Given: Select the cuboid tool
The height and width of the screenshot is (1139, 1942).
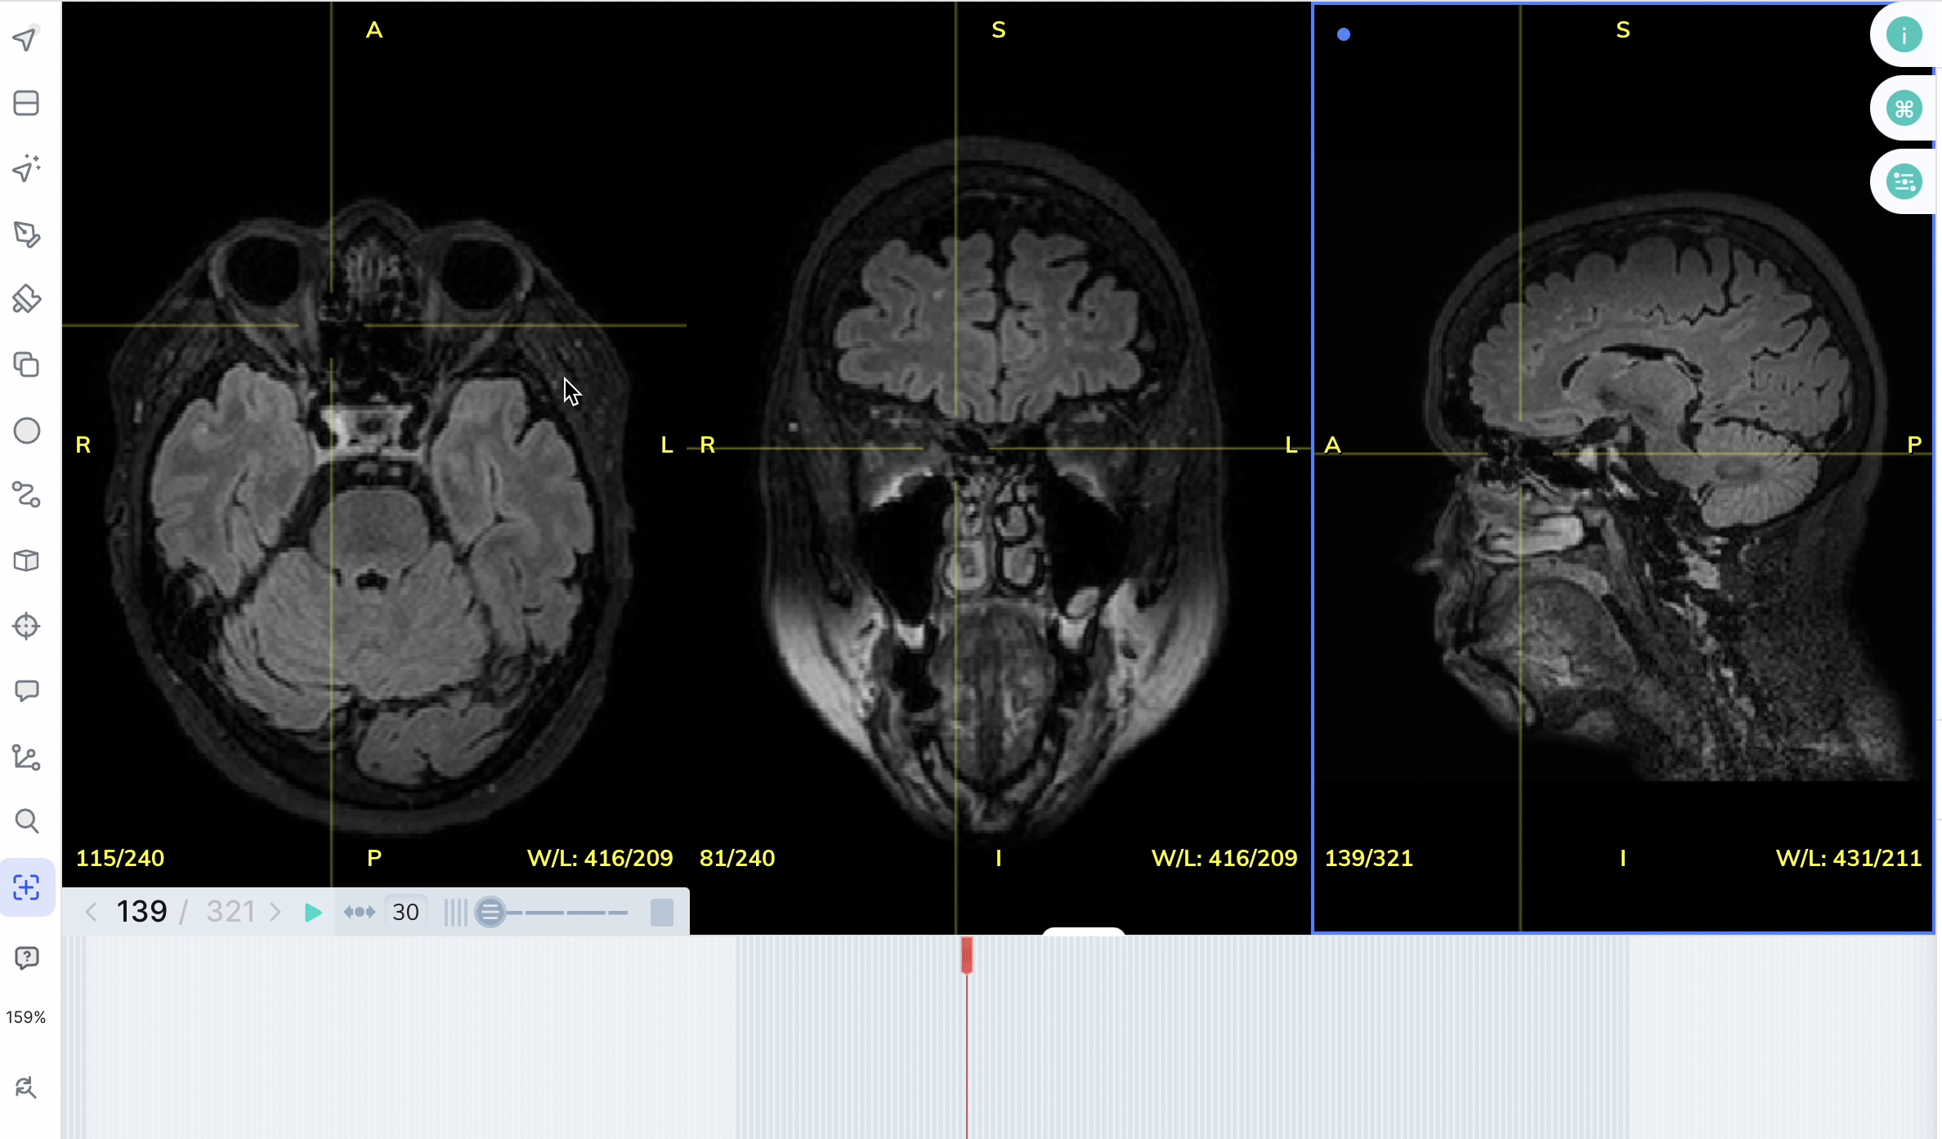Looking at the screenshot, I should (26, 561).
